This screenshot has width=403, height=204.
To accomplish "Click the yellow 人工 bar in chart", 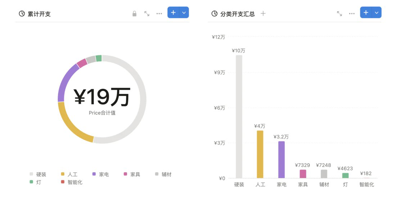I will pos(260,154).
